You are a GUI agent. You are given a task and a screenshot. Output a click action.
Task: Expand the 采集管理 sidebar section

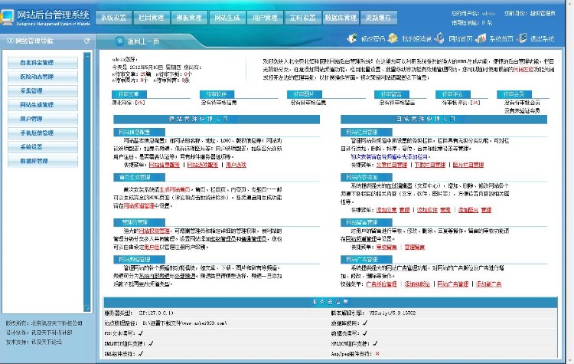pos(43,91)
